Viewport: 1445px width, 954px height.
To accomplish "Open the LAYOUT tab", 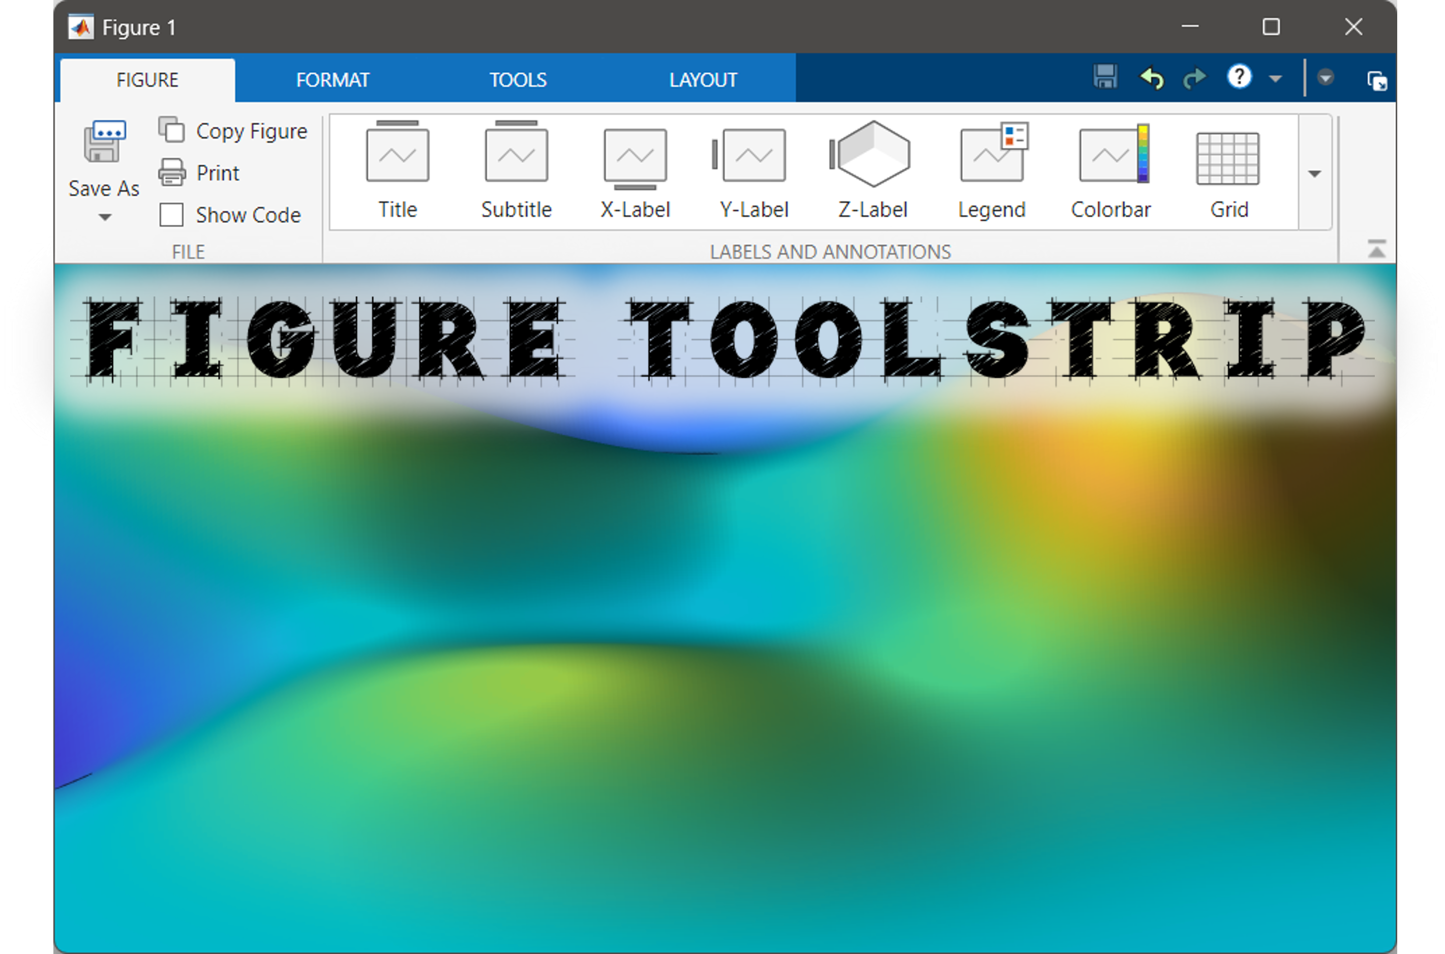I will click(x=703, y=80).
